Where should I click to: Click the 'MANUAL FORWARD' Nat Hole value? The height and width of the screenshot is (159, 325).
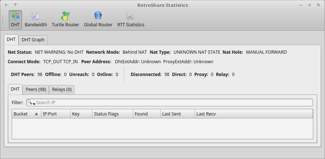(x=266, y=52)
